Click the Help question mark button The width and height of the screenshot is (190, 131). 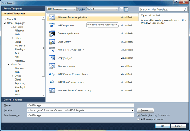point(177,2)
